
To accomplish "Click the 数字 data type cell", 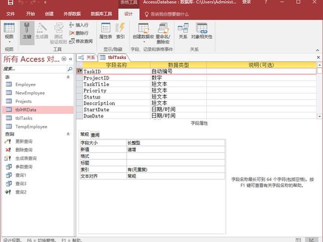I will [x=178, y=78].
